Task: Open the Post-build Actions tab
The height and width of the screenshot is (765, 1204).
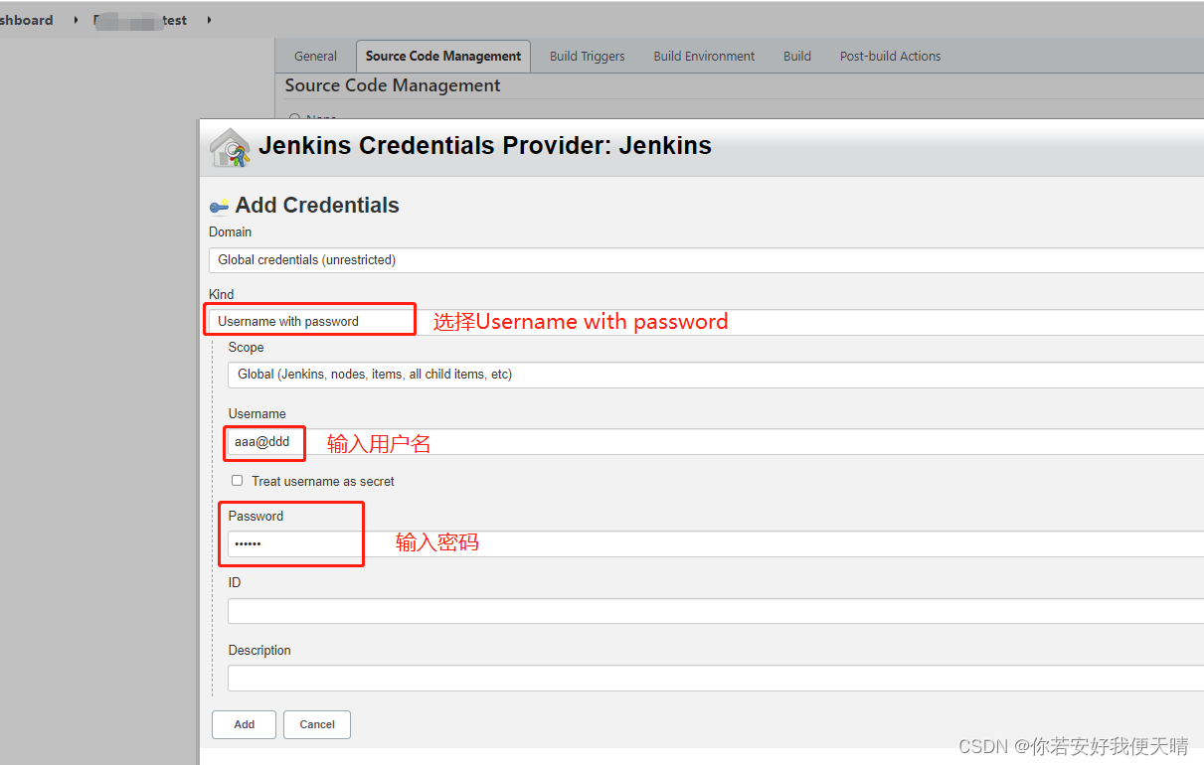Action: (x=890, y=57)
